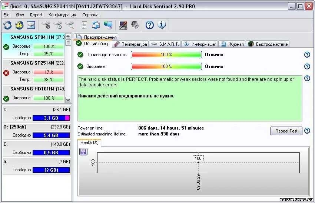This screenshot has height=203, width=315.
Task: Click the hard disk panel toolbar icon
Action: coord(31,25)
